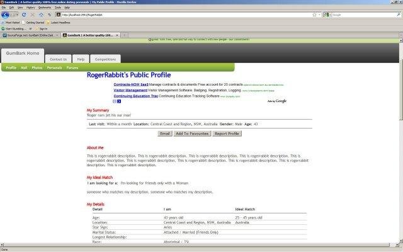Stop loading with the X toolbar icon
Viewport: 403px width, 252px height.
coord(32,14)
